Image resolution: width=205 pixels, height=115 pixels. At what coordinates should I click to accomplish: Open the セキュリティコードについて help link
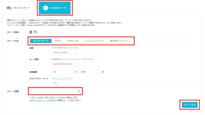coord(62,78)
